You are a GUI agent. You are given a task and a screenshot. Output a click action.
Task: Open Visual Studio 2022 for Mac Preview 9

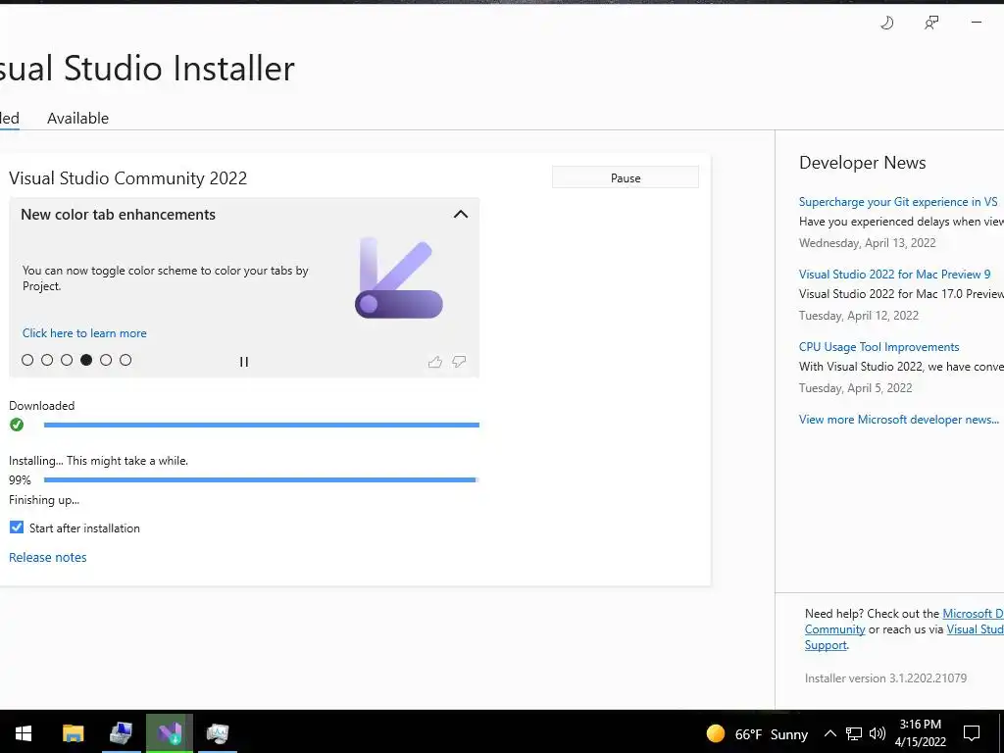click(x=894, y=275)
